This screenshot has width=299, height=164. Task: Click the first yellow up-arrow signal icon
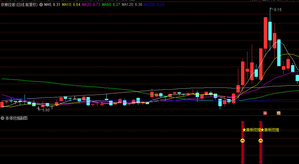tap(243, 141)
